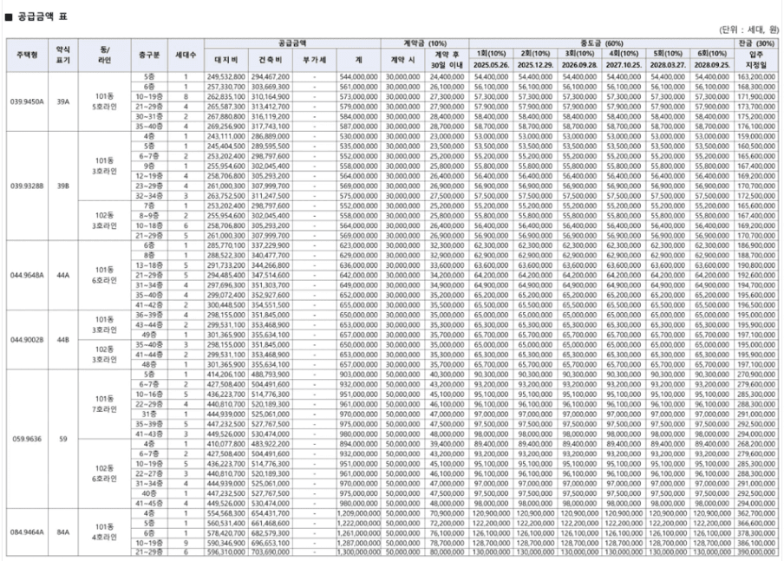Select the '층구분' column header

(x=149, y=55)
